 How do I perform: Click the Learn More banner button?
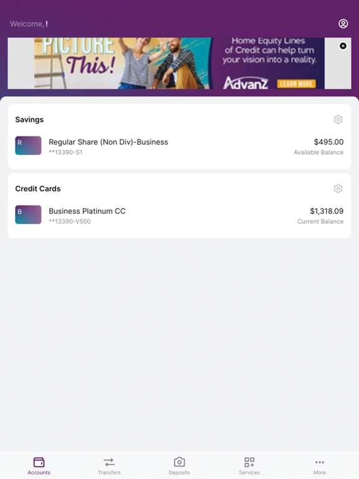click(x=297, y=84)
